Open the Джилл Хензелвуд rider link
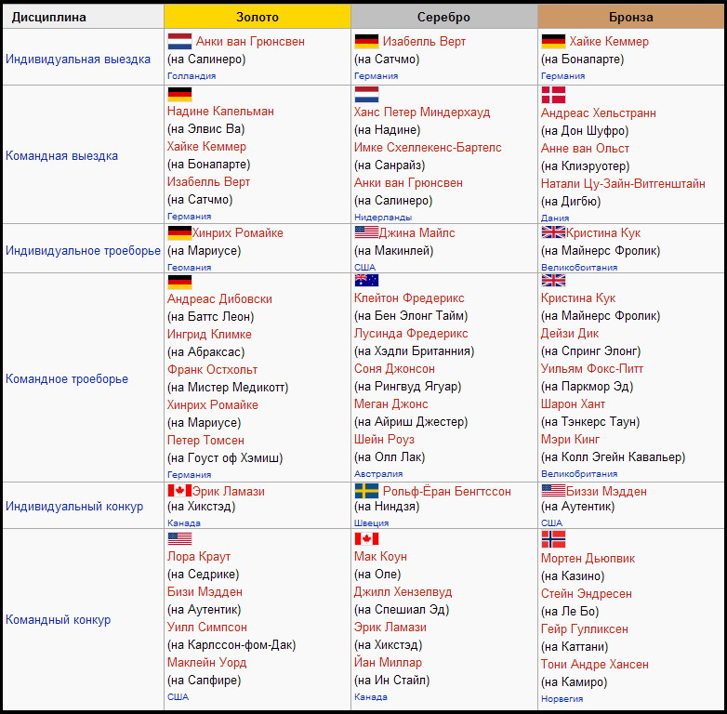Screen dimensions: 727x714 (403, 592)
